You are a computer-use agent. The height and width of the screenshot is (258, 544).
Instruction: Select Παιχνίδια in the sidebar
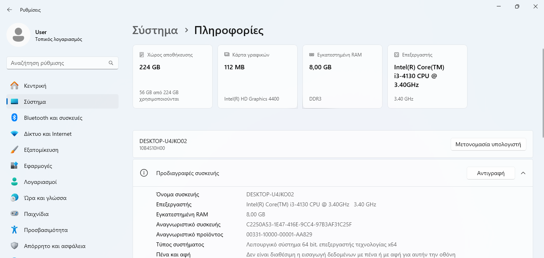click(x=62, y=214)
